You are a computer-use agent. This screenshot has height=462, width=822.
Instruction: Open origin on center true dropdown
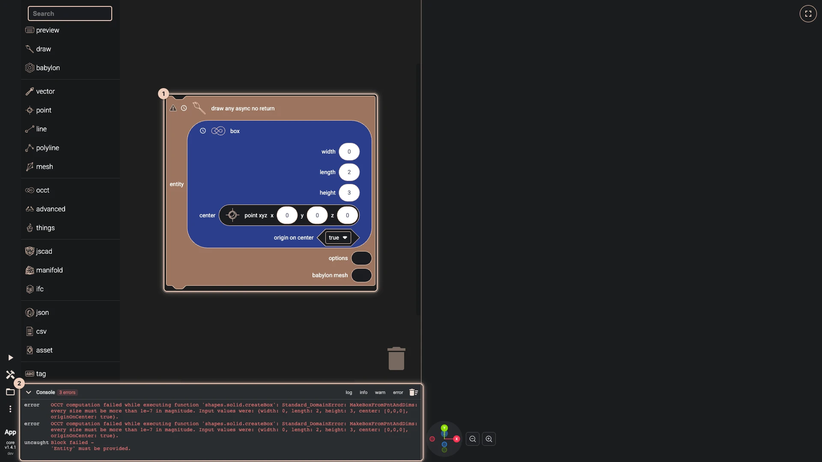(x=338, y=238)
